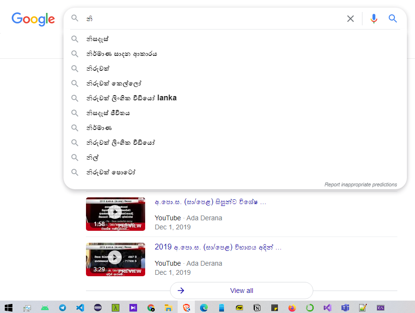Viewport: 415px width, 313px height.
Task: Open the Windows Start menu
Action: 9,308
